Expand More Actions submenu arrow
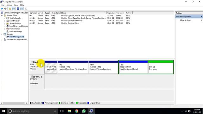This screenshot has width=203, height=114. pos(201,20)
